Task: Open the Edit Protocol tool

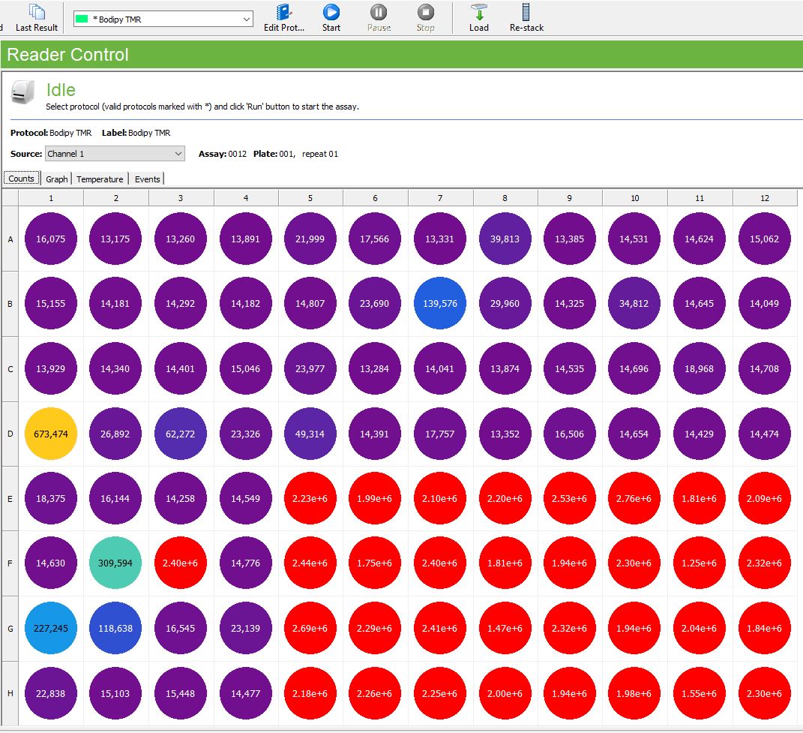Action: click(284, 17)
